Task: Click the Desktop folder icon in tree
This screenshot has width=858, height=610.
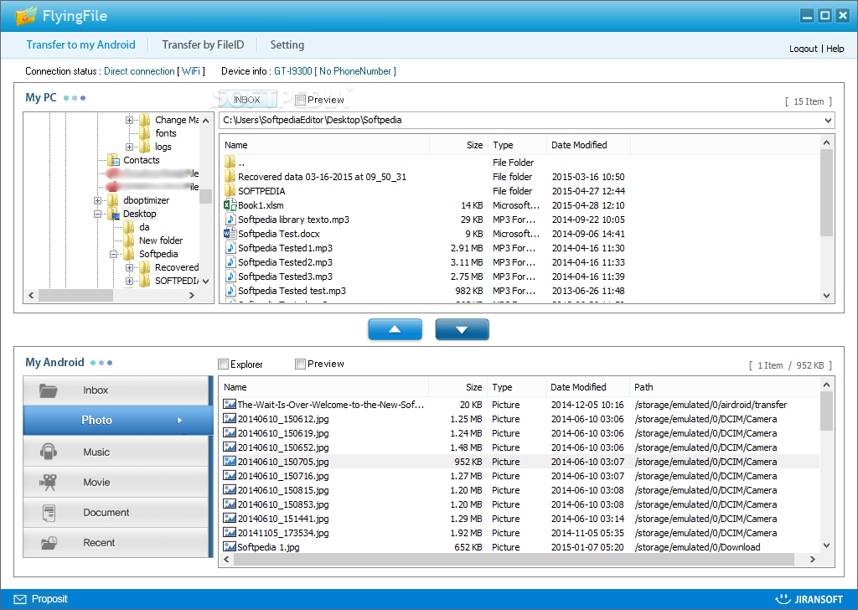Action: pyautogui.click(x=114, y=214)
